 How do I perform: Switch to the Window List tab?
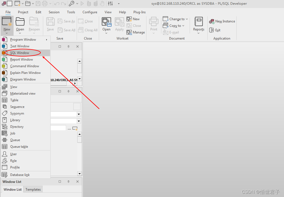coord(12,190)
